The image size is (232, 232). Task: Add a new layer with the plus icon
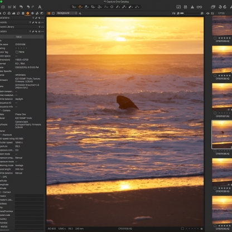[x=80, y=13]
